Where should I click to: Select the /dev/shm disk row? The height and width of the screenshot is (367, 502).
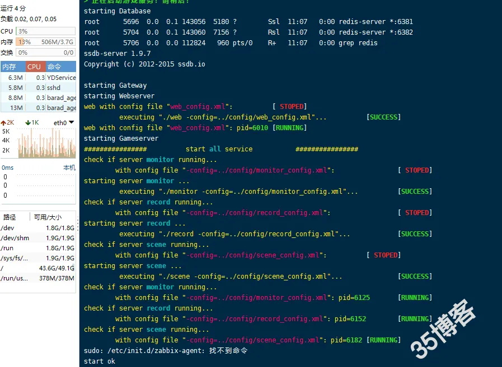pyautogui.click(x=38, y=238)
